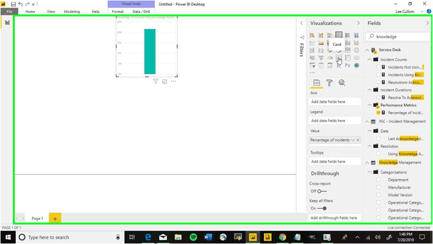The height and width of the screenshot is (244, 433).
Task: Select the KPI visualization
Action: pyautogui.click(x=356, y=58)
